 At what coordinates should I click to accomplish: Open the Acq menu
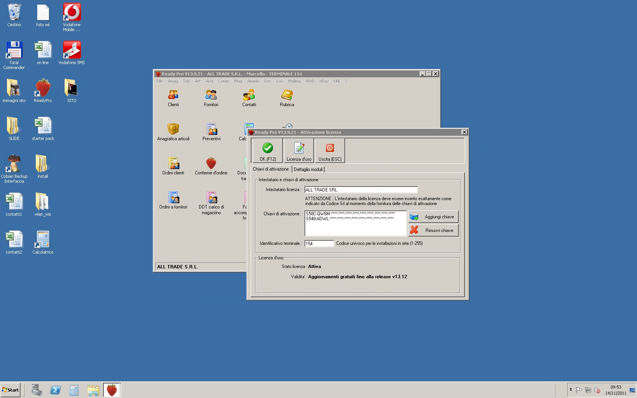click(209, 81)
